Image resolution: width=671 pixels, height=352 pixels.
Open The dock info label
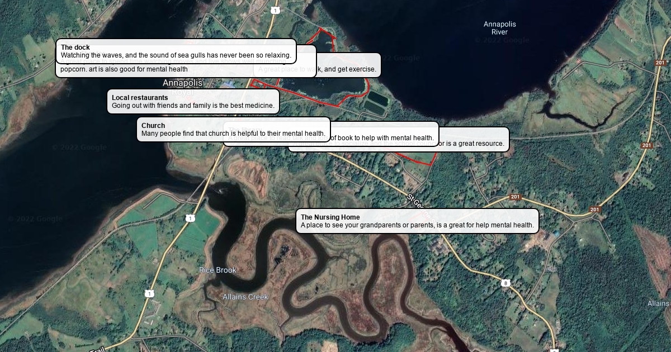click(x=176, y=51)
